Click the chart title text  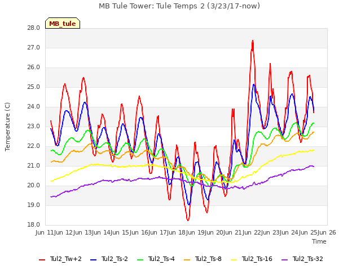[179, 6]
